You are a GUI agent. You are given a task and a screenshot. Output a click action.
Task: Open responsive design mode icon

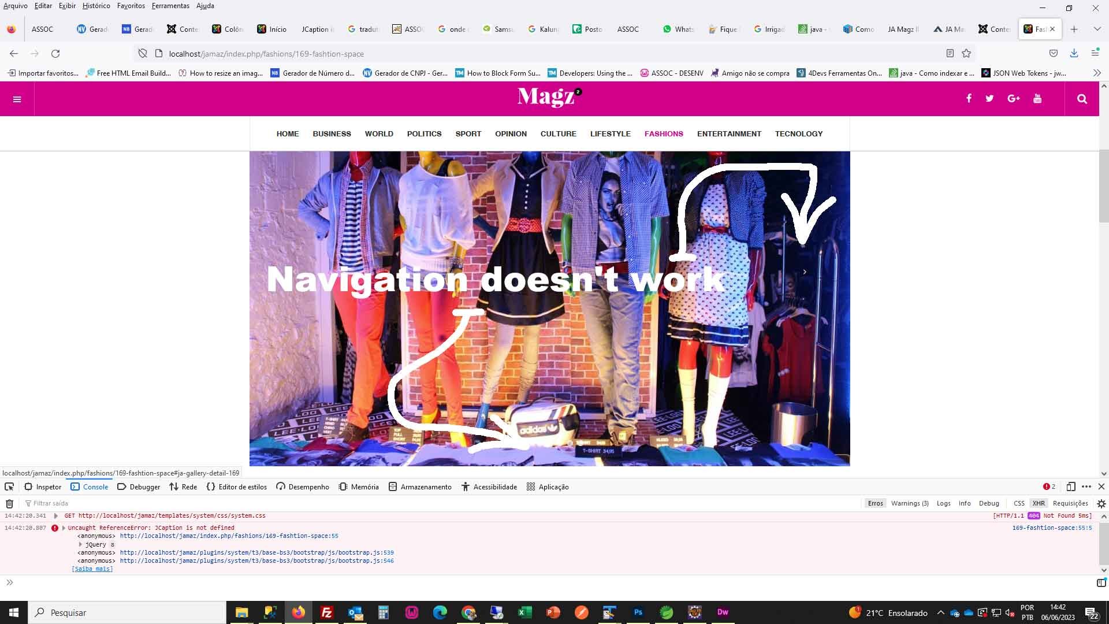point(1070,487)
